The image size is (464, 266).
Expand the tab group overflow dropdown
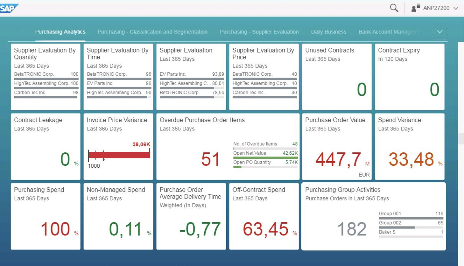pyautogui.click(x=440, y=32)
